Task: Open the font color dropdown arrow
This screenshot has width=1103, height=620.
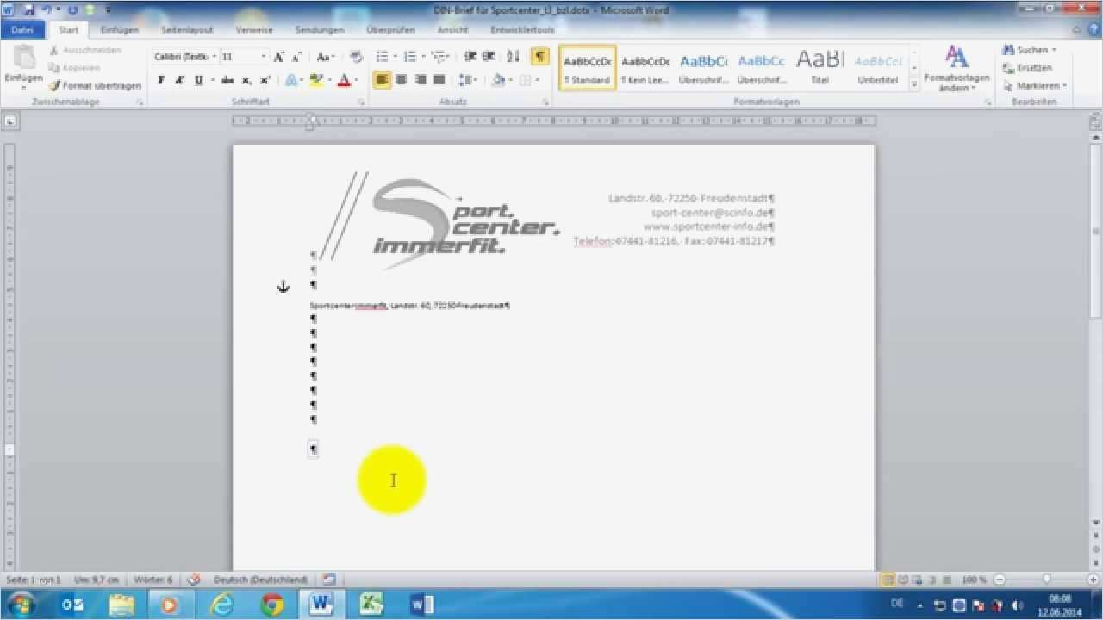Action: pyautogui.click(x=358, y=79)
